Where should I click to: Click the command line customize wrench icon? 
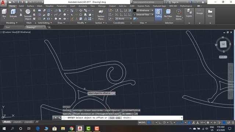pyautogui.click(x=59, y=118)
